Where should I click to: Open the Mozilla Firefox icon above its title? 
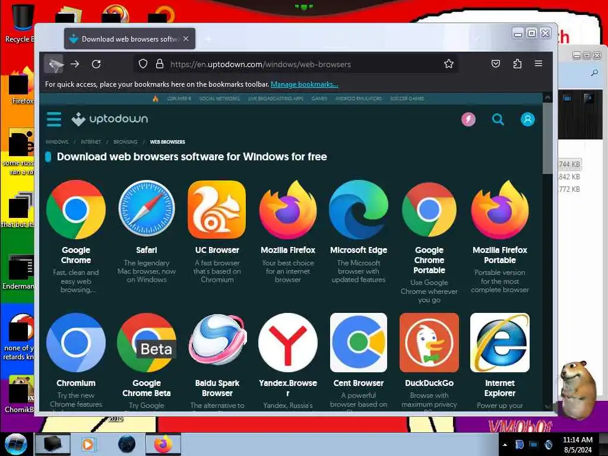[288, 210]
